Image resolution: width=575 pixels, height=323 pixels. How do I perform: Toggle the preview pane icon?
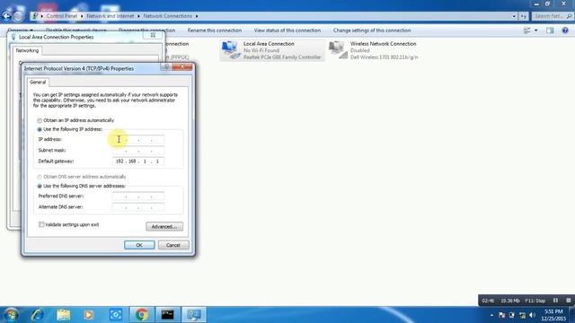pos(550,31)
